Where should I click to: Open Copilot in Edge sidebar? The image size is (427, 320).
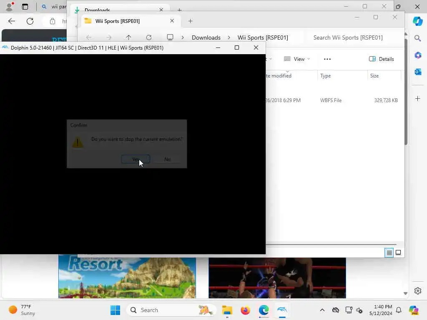point(417,21)
